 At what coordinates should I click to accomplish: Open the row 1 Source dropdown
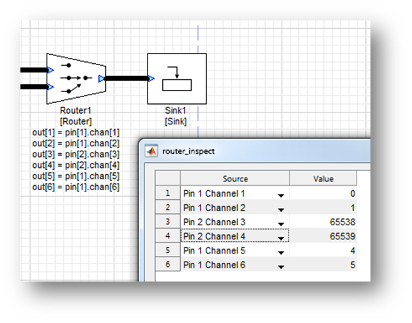click(x=280, y=194)
